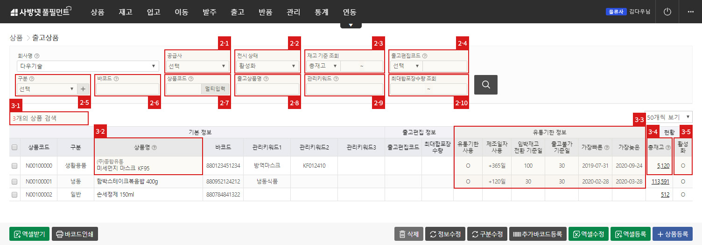Click the 추가바코드등록 button

(x=538, y=234)
